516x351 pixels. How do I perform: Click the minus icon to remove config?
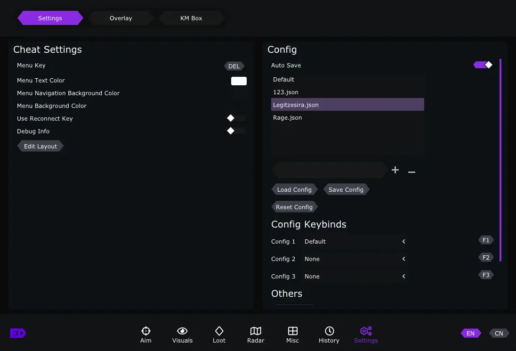coord(411,172)
